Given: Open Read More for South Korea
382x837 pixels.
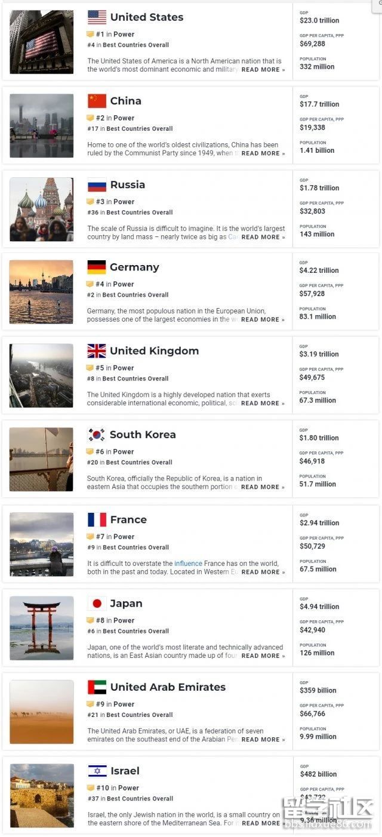Looking at the screenshot, I should (x=263, y=487).
